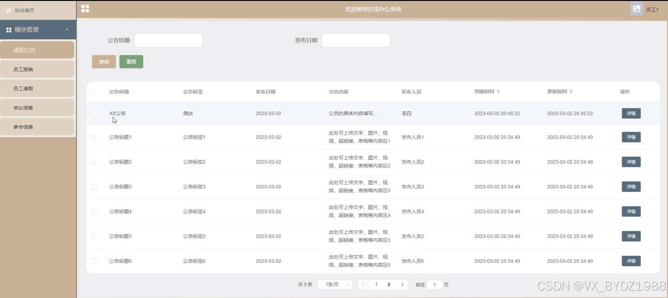Viewport: 668px width, 298px height.
Task: Click the user avatar image icon
Action: coord(636,9)
